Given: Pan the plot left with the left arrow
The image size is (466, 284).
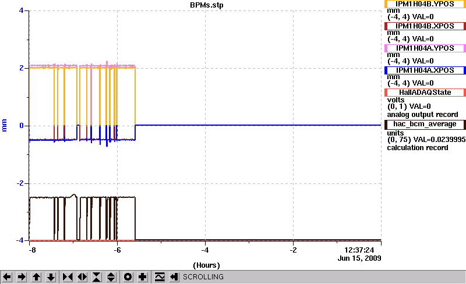Looking at the screenshot, I should [7, 277].
